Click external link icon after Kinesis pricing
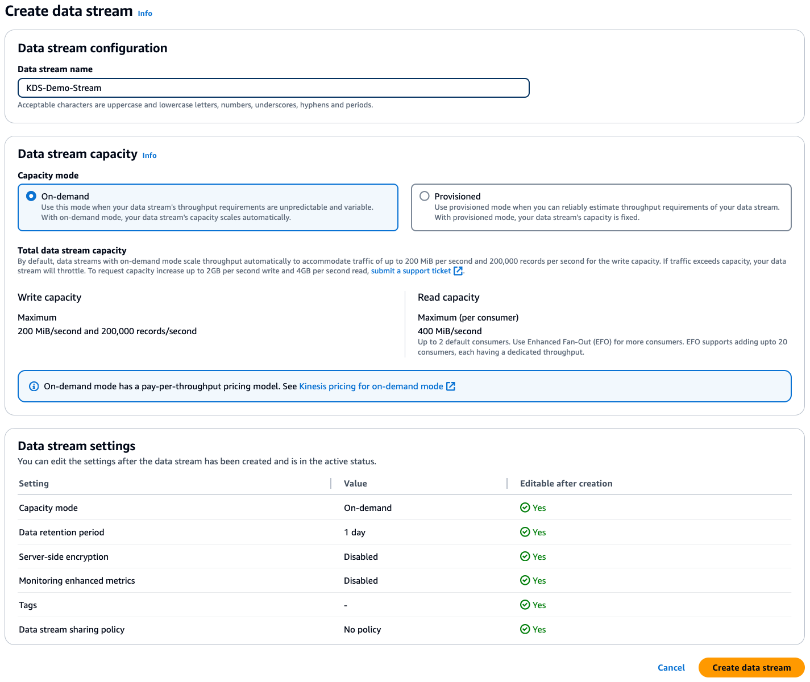Viewport: 810px width, 682px height. (x=451, y=386)
